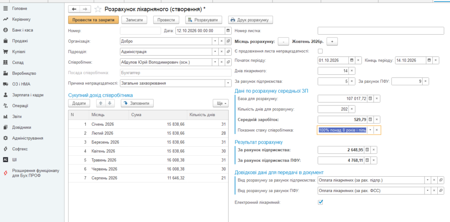The height and width of the screenshot is (222, 450).
Task: Expand the Підрозділ dropdown
Action: click(x=215, y=52)
